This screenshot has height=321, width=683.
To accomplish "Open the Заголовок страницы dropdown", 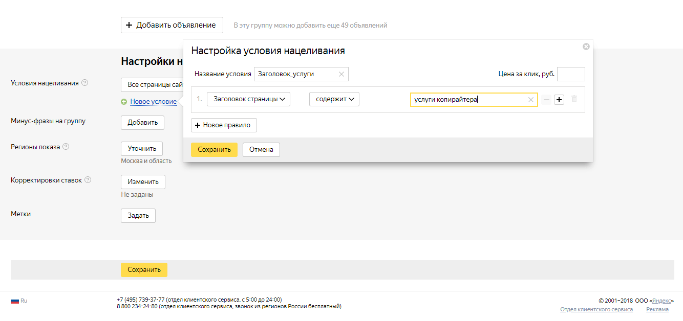I will (248, 99).
